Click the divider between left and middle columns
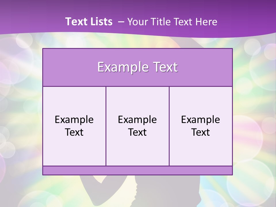This screenshot has height=207, width=276. (x=106, y=126)
